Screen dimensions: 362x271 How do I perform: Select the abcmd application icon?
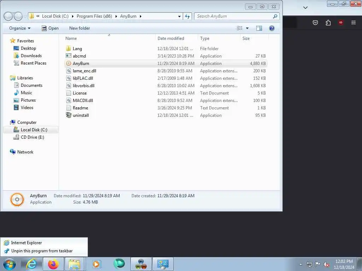coord(68,56)
